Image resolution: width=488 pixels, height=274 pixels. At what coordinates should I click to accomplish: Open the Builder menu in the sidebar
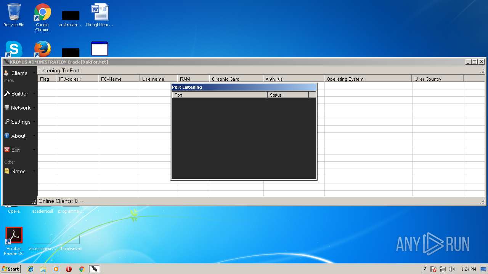click(x=19, y=94)
